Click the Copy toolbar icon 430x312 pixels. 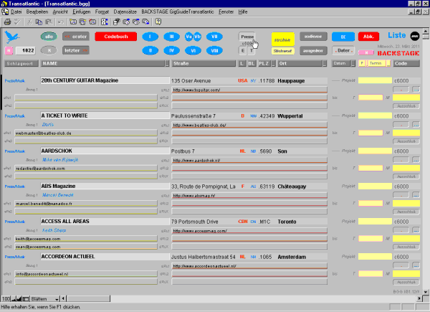(x=39, y=22)
